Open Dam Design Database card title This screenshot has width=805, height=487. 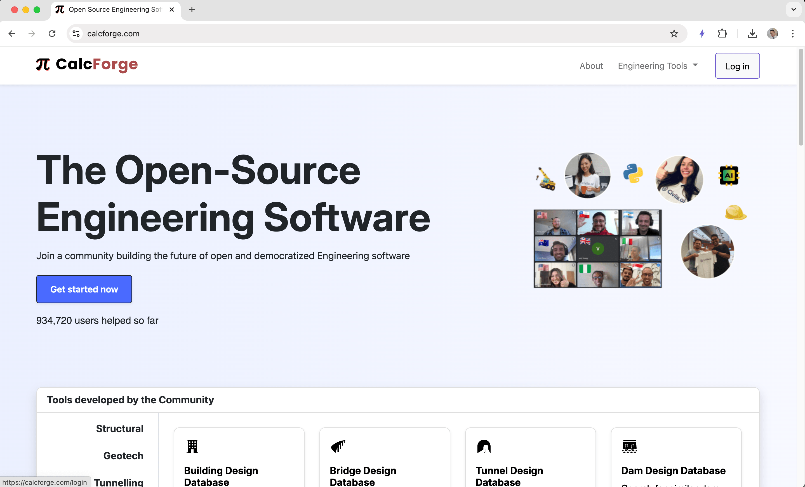point(673,470)
